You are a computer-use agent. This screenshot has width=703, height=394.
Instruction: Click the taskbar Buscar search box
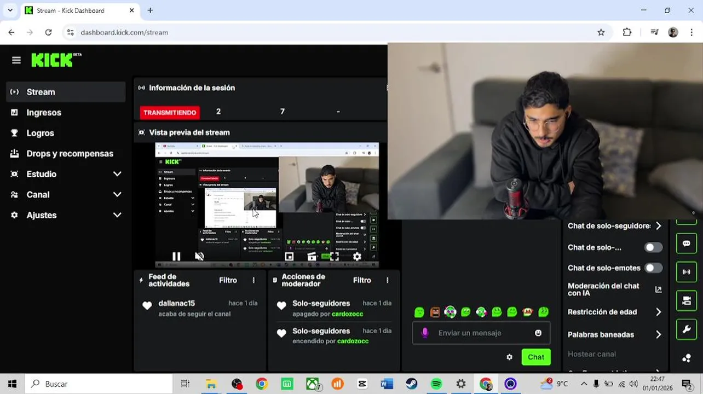tap(99, 384)
